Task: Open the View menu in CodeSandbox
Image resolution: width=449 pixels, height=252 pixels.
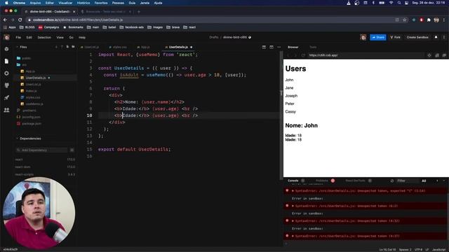Action: click(60, 37)
